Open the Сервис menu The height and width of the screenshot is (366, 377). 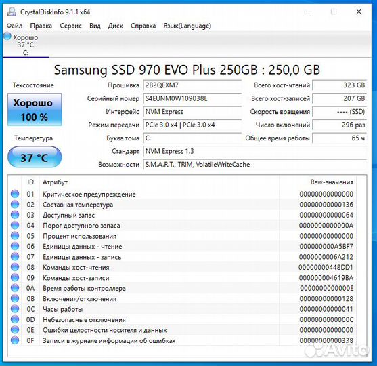(70, 26)
